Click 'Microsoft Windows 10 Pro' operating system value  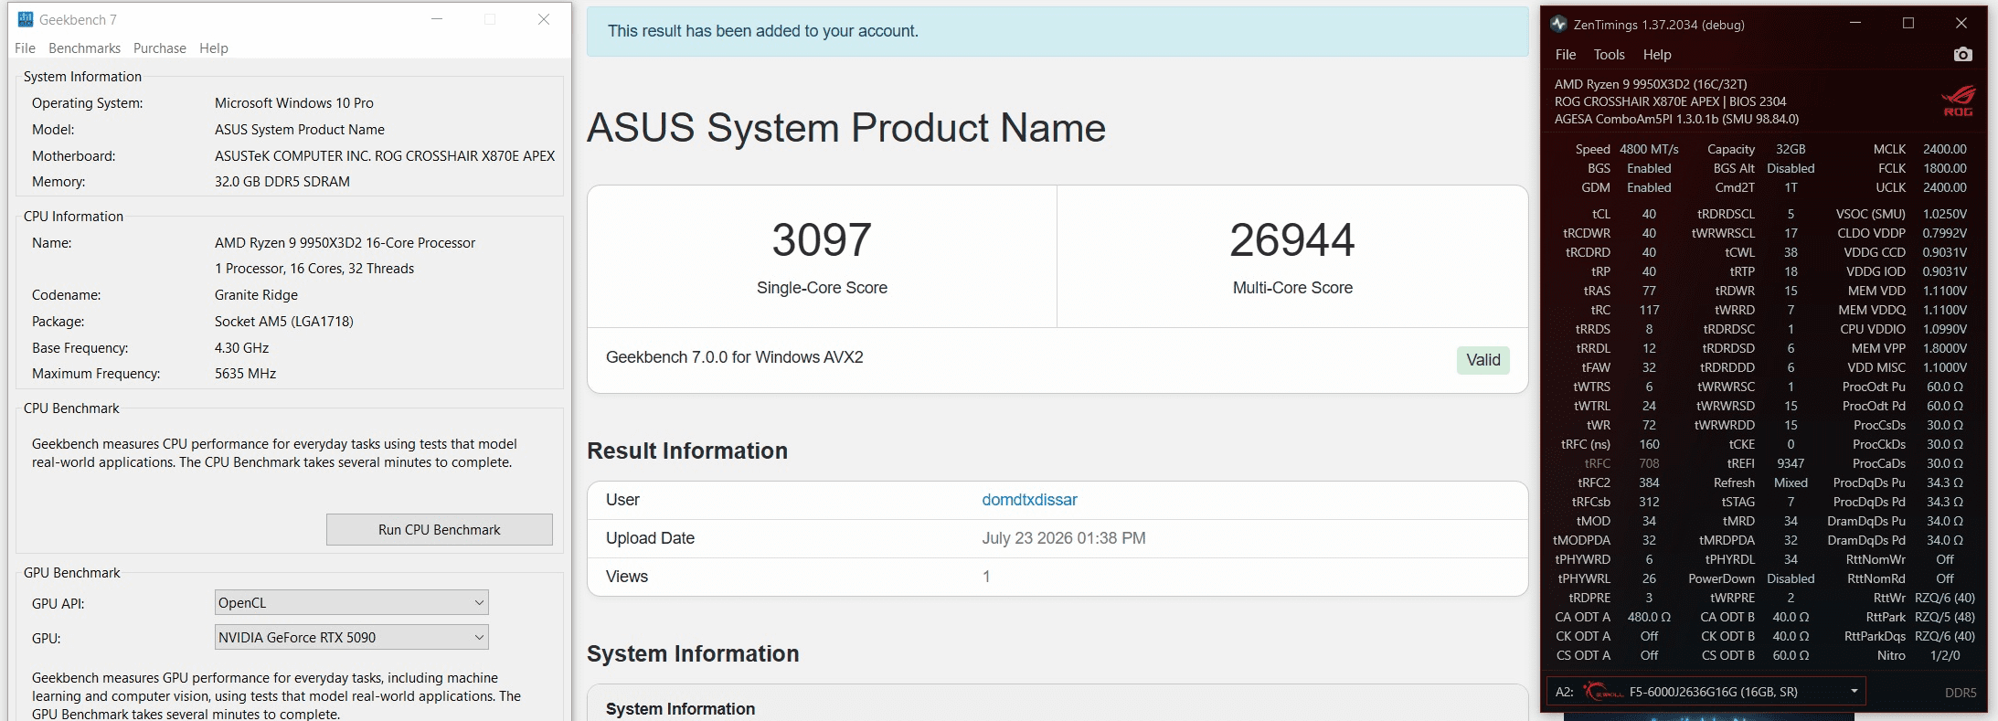click(294, 103)
